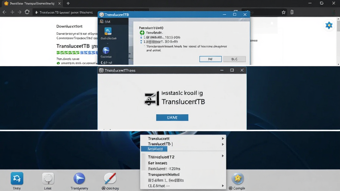This screenshot has height=191, width=340.
Task: Click the Downlucetfort heading on the webpage
Action: (x=69, y=26)
